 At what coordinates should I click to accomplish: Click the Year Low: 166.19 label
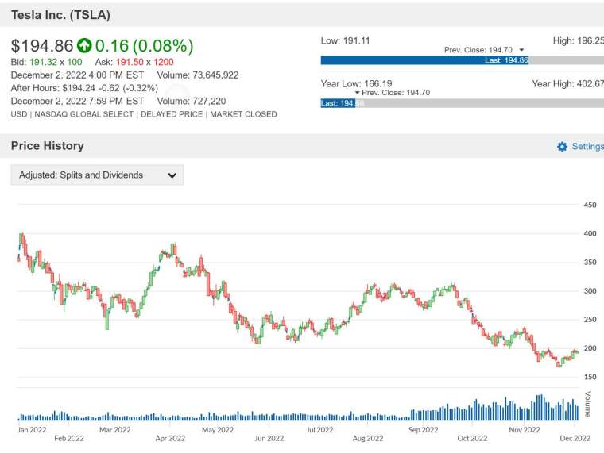pyautogui.click(x=356, y=83)
